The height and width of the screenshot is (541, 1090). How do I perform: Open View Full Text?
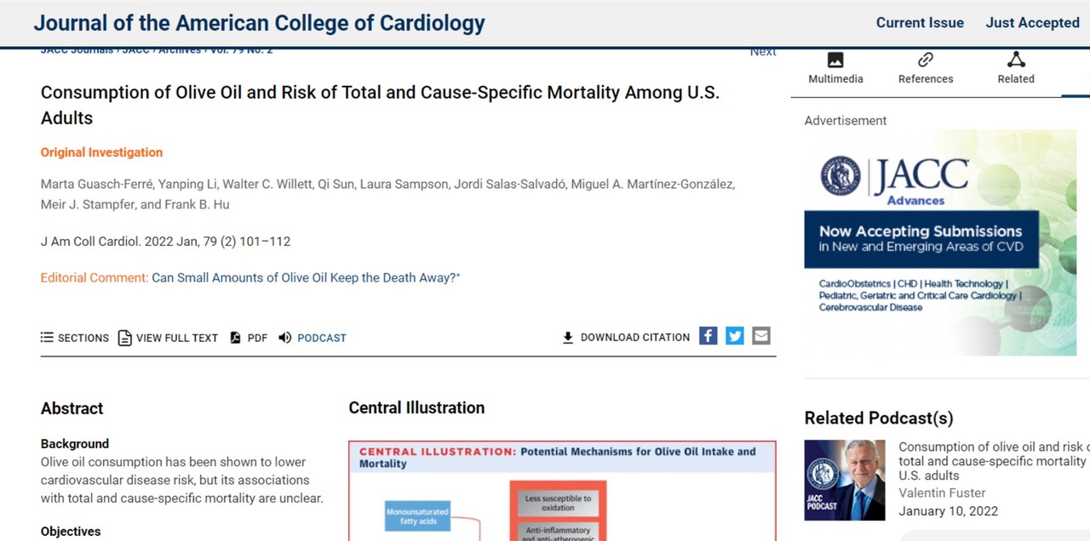click(x=168, y=338)
